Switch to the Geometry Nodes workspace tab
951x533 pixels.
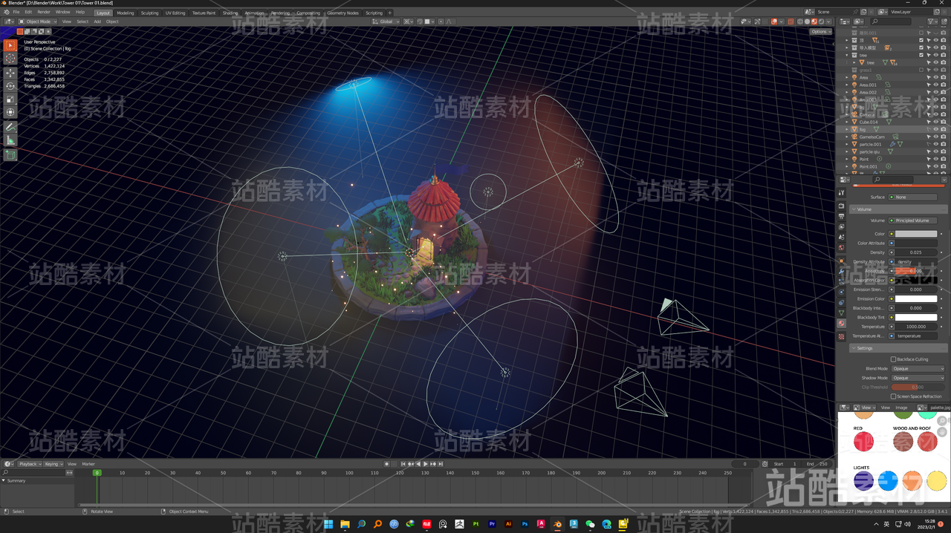tap(343, 13)
